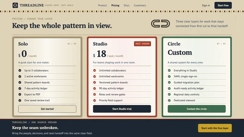Click the Start free button
Image resolution: width=244 pixels, height=137 pixels.
tap(223, 5)
